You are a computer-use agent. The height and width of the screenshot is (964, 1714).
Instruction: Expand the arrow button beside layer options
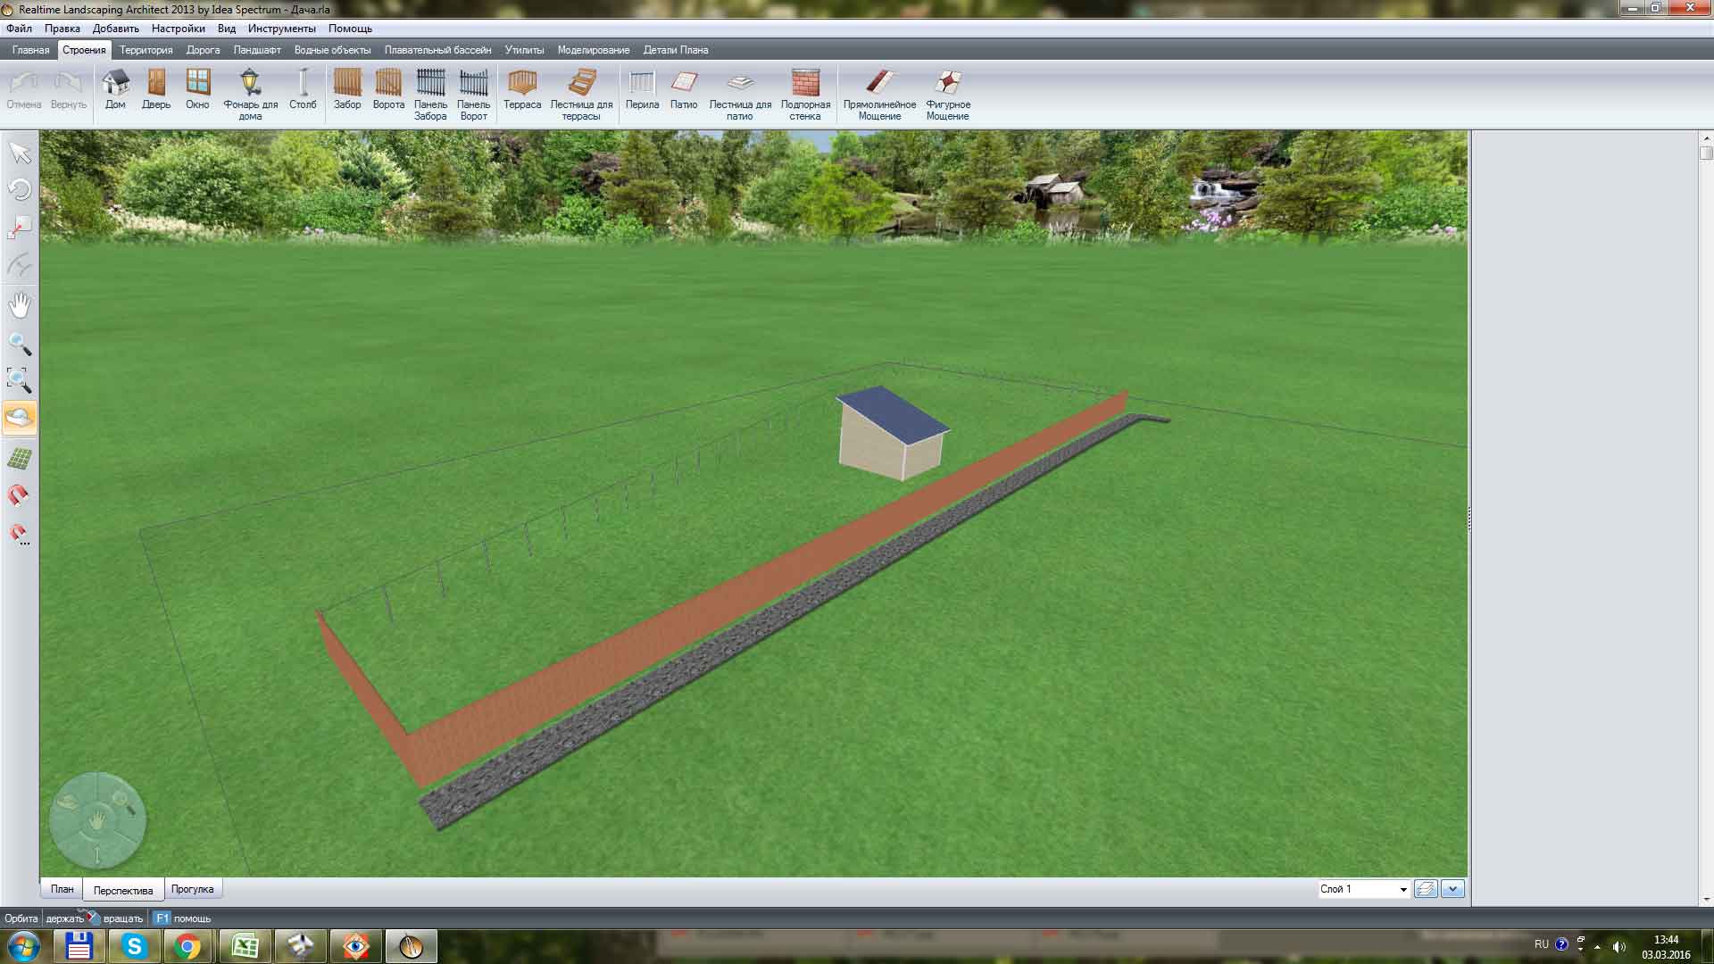pyautogui.click(x=1452, y=889)
